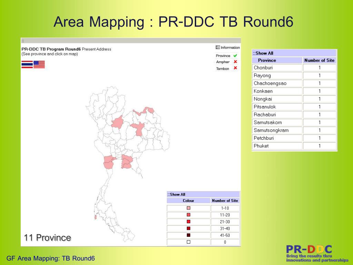
Task: Toggle the Tambon red cross
Action: click(x=235, y=68)
